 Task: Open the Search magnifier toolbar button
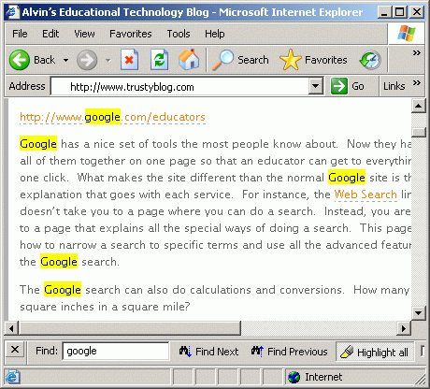click(240, 60)
